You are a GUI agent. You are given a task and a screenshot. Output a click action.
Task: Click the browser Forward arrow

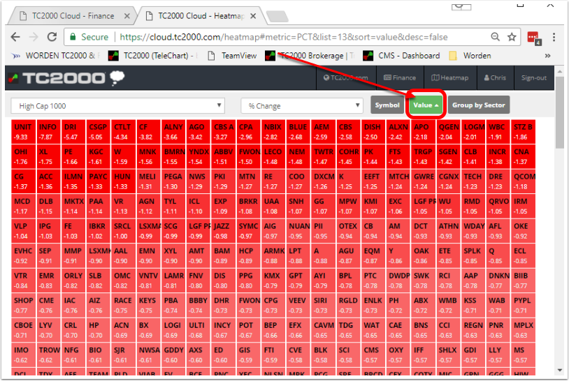point(34,37)
